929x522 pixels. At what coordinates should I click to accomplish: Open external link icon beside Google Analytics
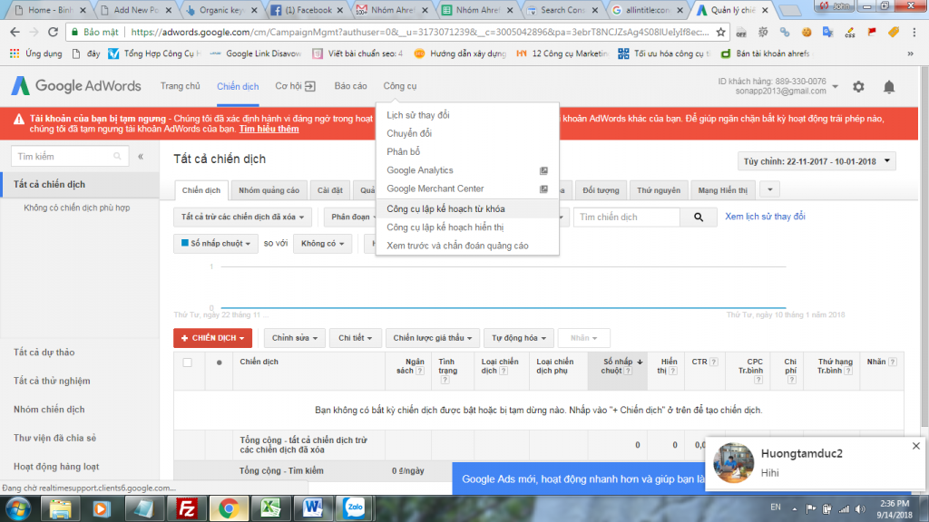(543, 170)
